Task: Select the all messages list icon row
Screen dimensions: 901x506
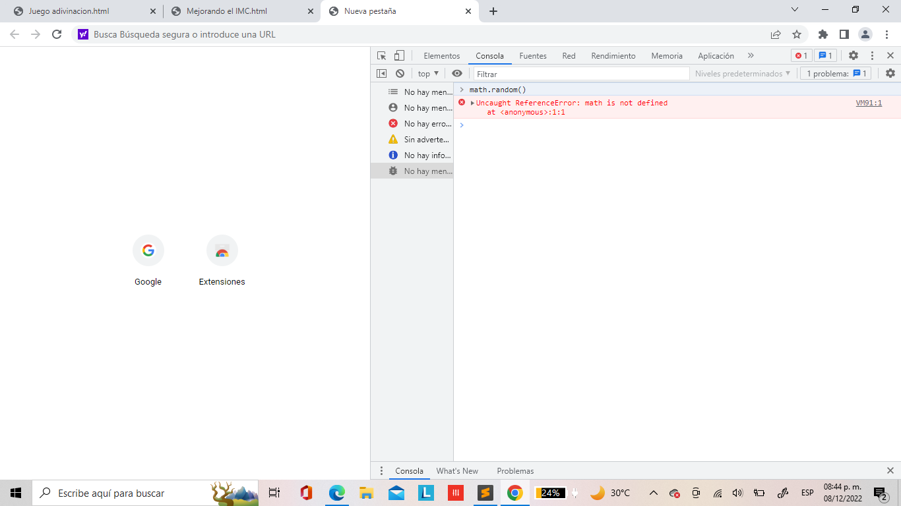Action: (x=412, y=92)
